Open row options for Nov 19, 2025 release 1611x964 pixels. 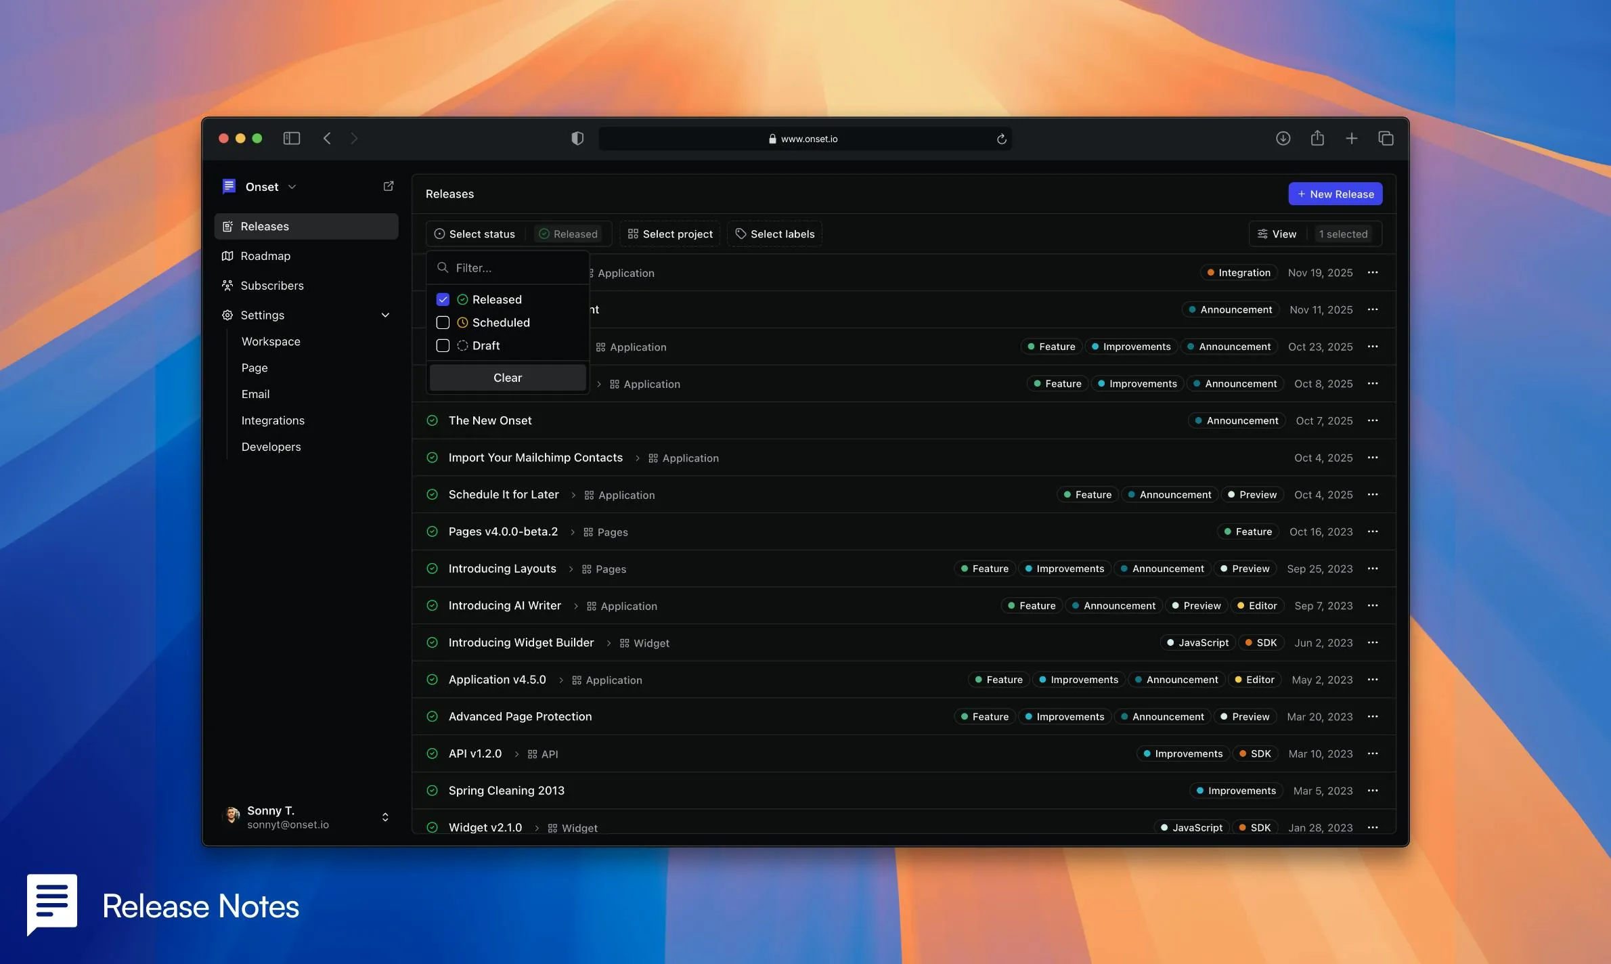point(1373,272)
